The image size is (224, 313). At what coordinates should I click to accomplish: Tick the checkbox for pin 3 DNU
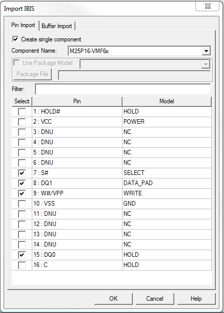click(22, 132)
